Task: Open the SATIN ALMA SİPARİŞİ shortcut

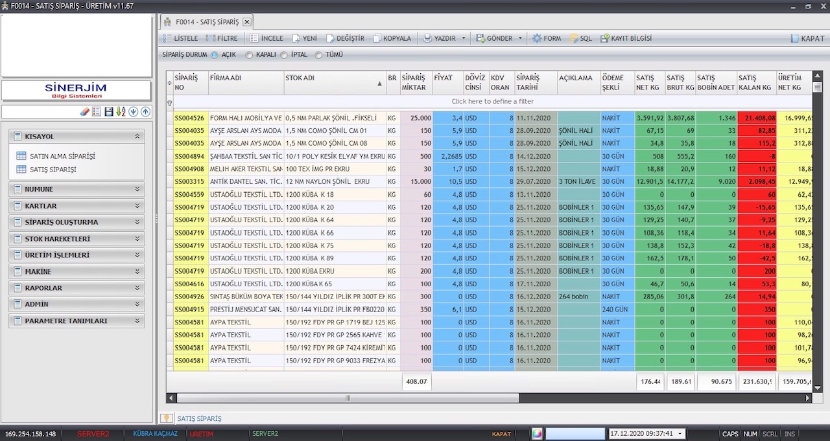Action: (x=56, y=156)
